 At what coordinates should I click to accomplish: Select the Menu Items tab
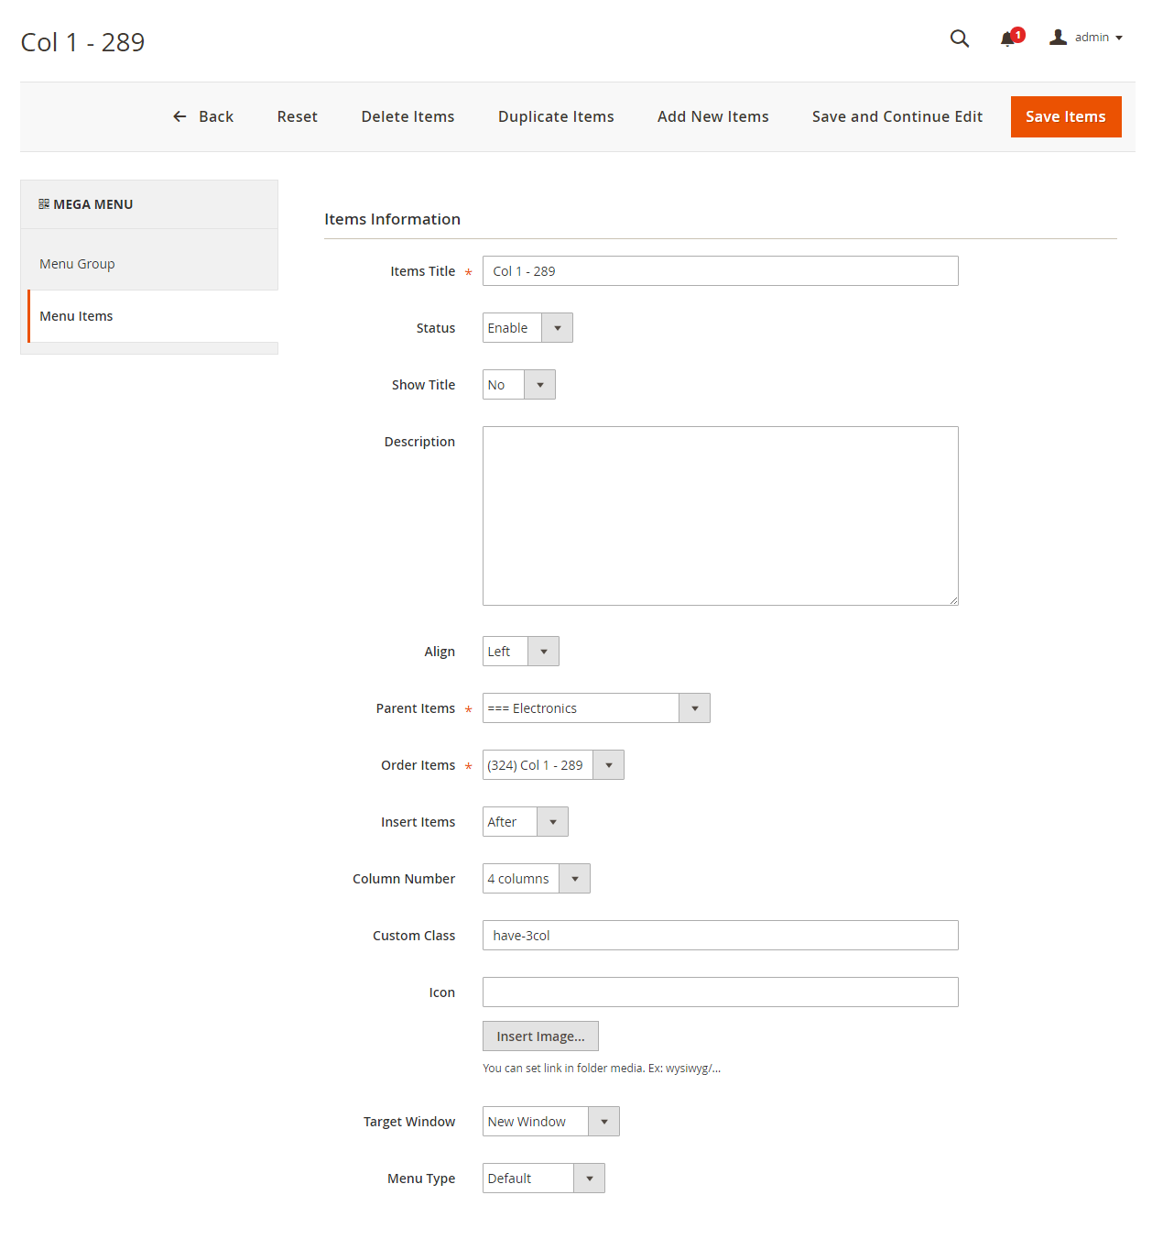[153, 316]
